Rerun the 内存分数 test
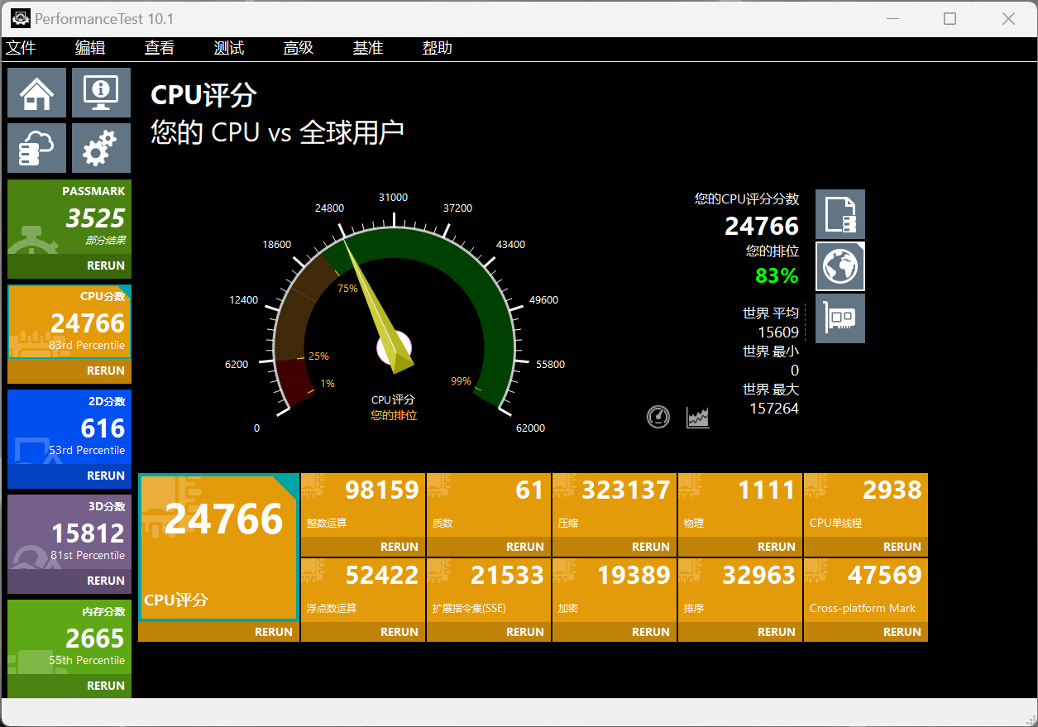1038x727 pixels. 106,686
